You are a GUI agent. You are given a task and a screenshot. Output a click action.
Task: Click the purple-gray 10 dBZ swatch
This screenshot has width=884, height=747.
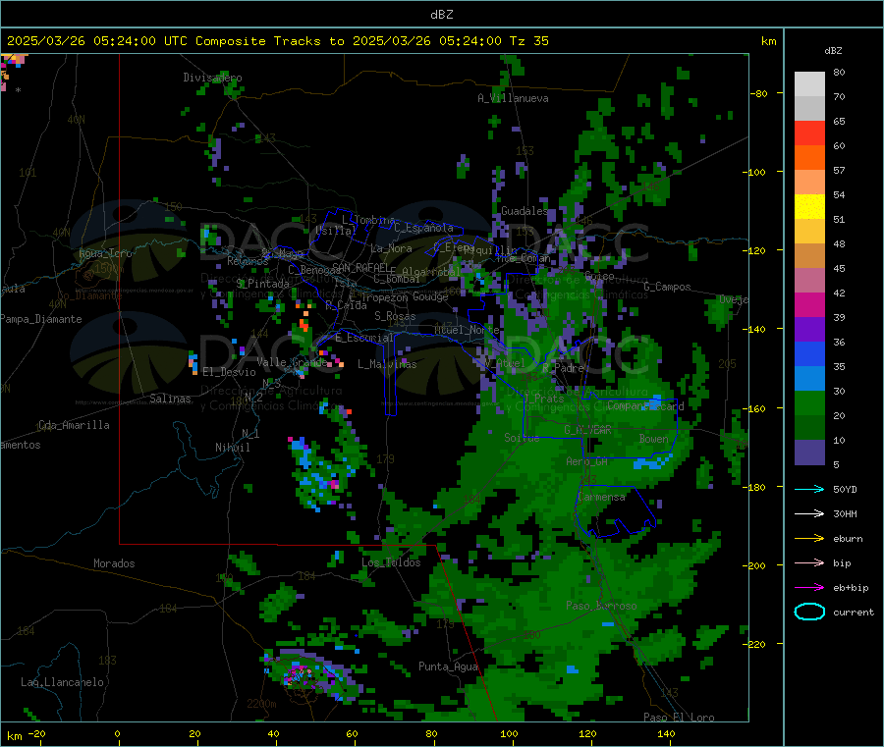click(x=809, y=453)
